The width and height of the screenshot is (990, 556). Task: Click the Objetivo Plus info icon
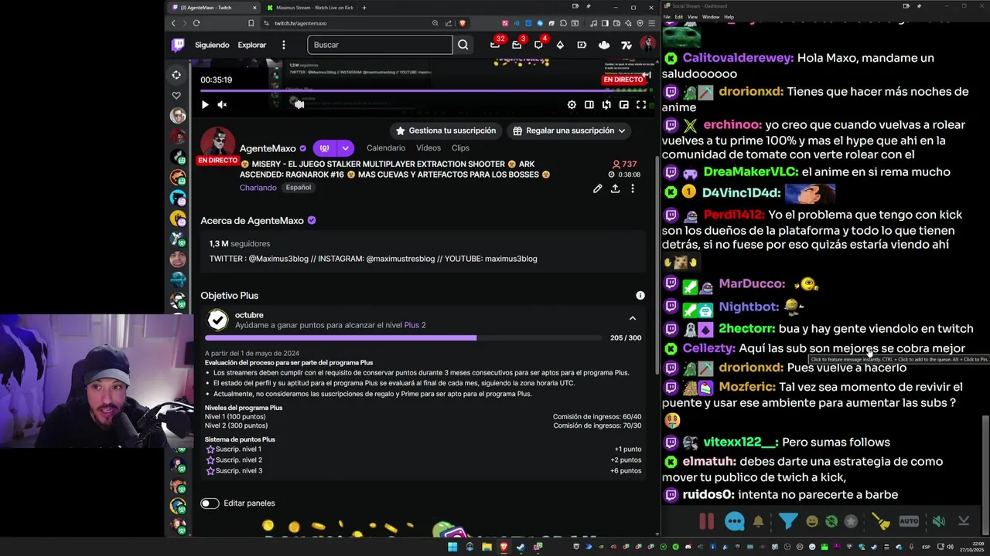click(640, 296)
